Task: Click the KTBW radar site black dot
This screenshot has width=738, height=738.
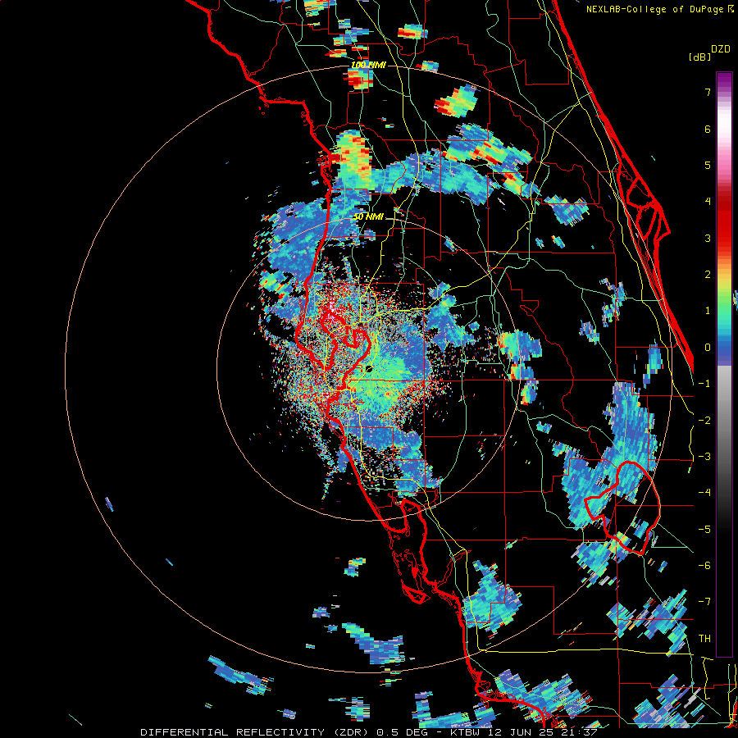Action: [x=369, y=370]
